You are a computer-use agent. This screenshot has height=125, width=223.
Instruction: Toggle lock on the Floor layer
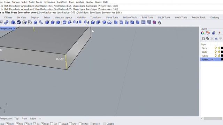[x=219, y=48]
